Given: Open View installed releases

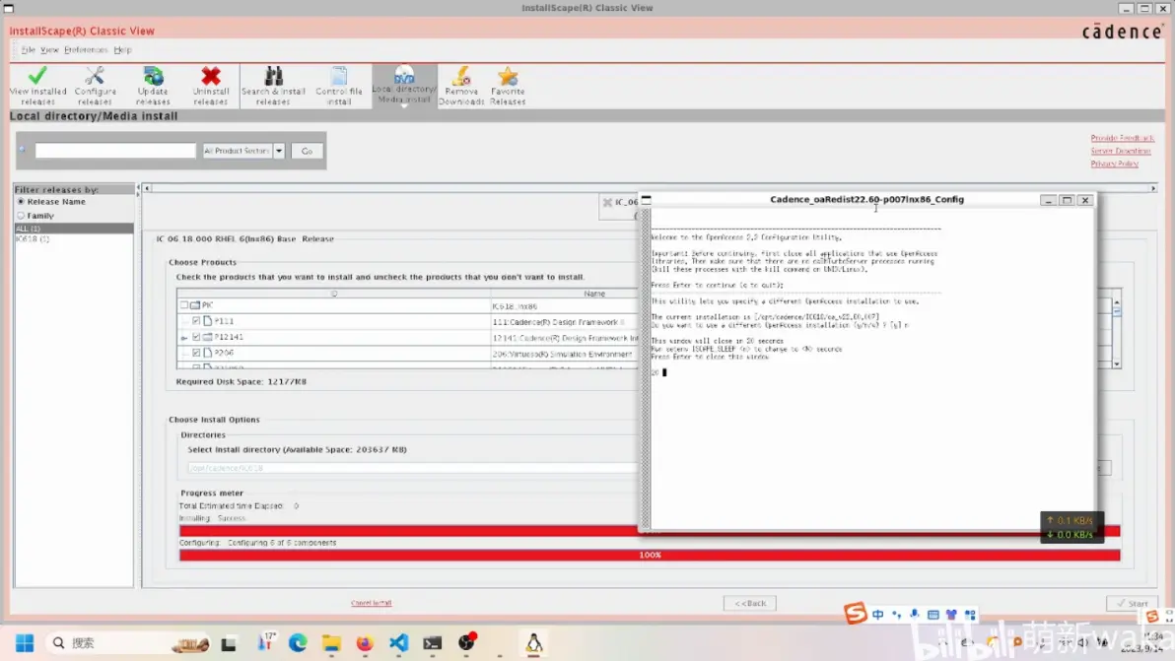Looking at the screenshot, I should (x=37, y=86).
